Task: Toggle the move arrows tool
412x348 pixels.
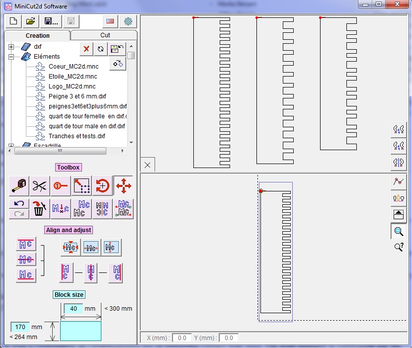Action: pos(123,186)
